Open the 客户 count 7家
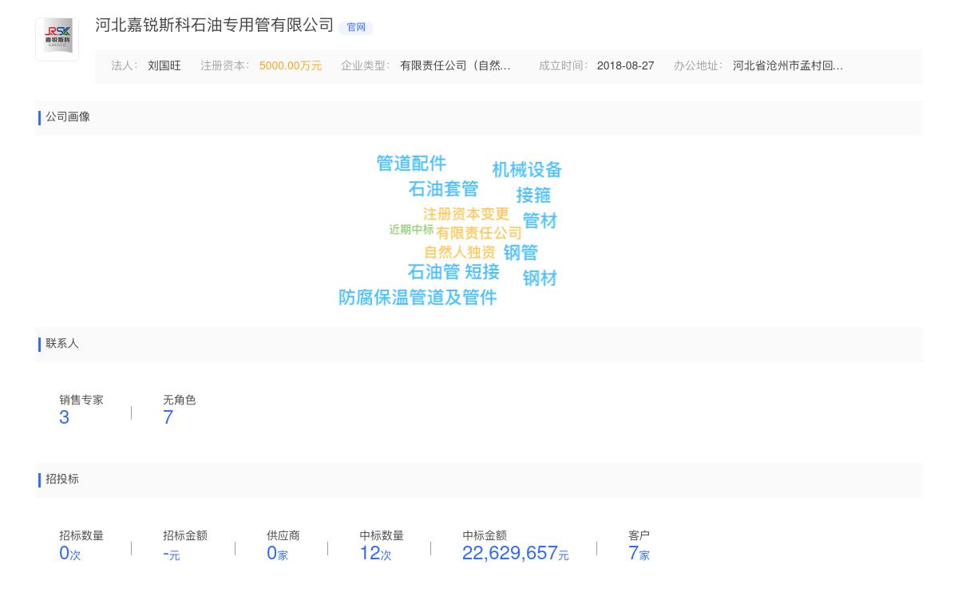The width and height of the screenshot is (958, 600). 639,553
